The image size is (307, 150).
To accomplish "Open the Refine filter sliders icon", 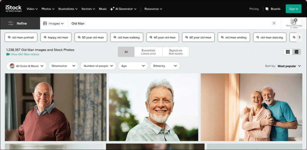I will click(11, 23).
